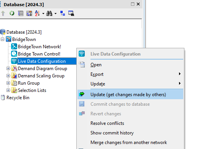The height and width of the screenshot is (149, 197).
Task: Expand the Run Group node
Action: pyautogui.click(x=8, y=83)
